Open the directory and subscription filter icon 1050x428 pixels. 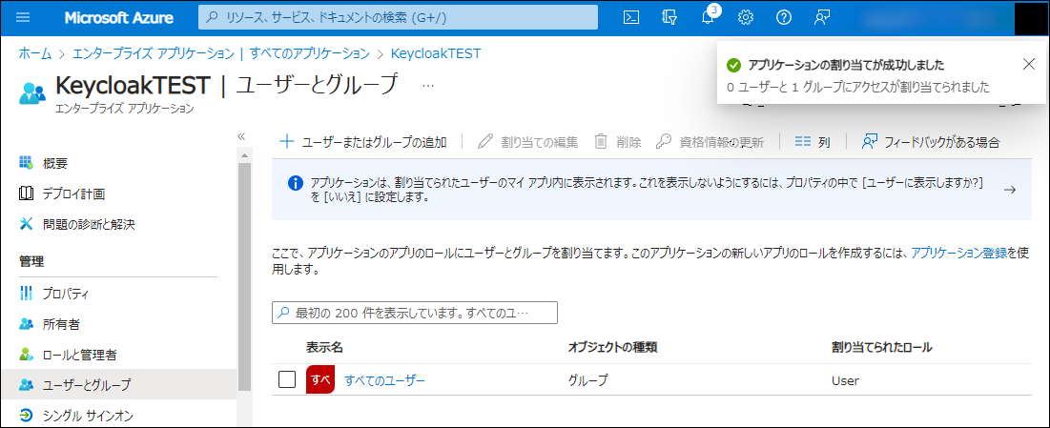pos(669,17)
